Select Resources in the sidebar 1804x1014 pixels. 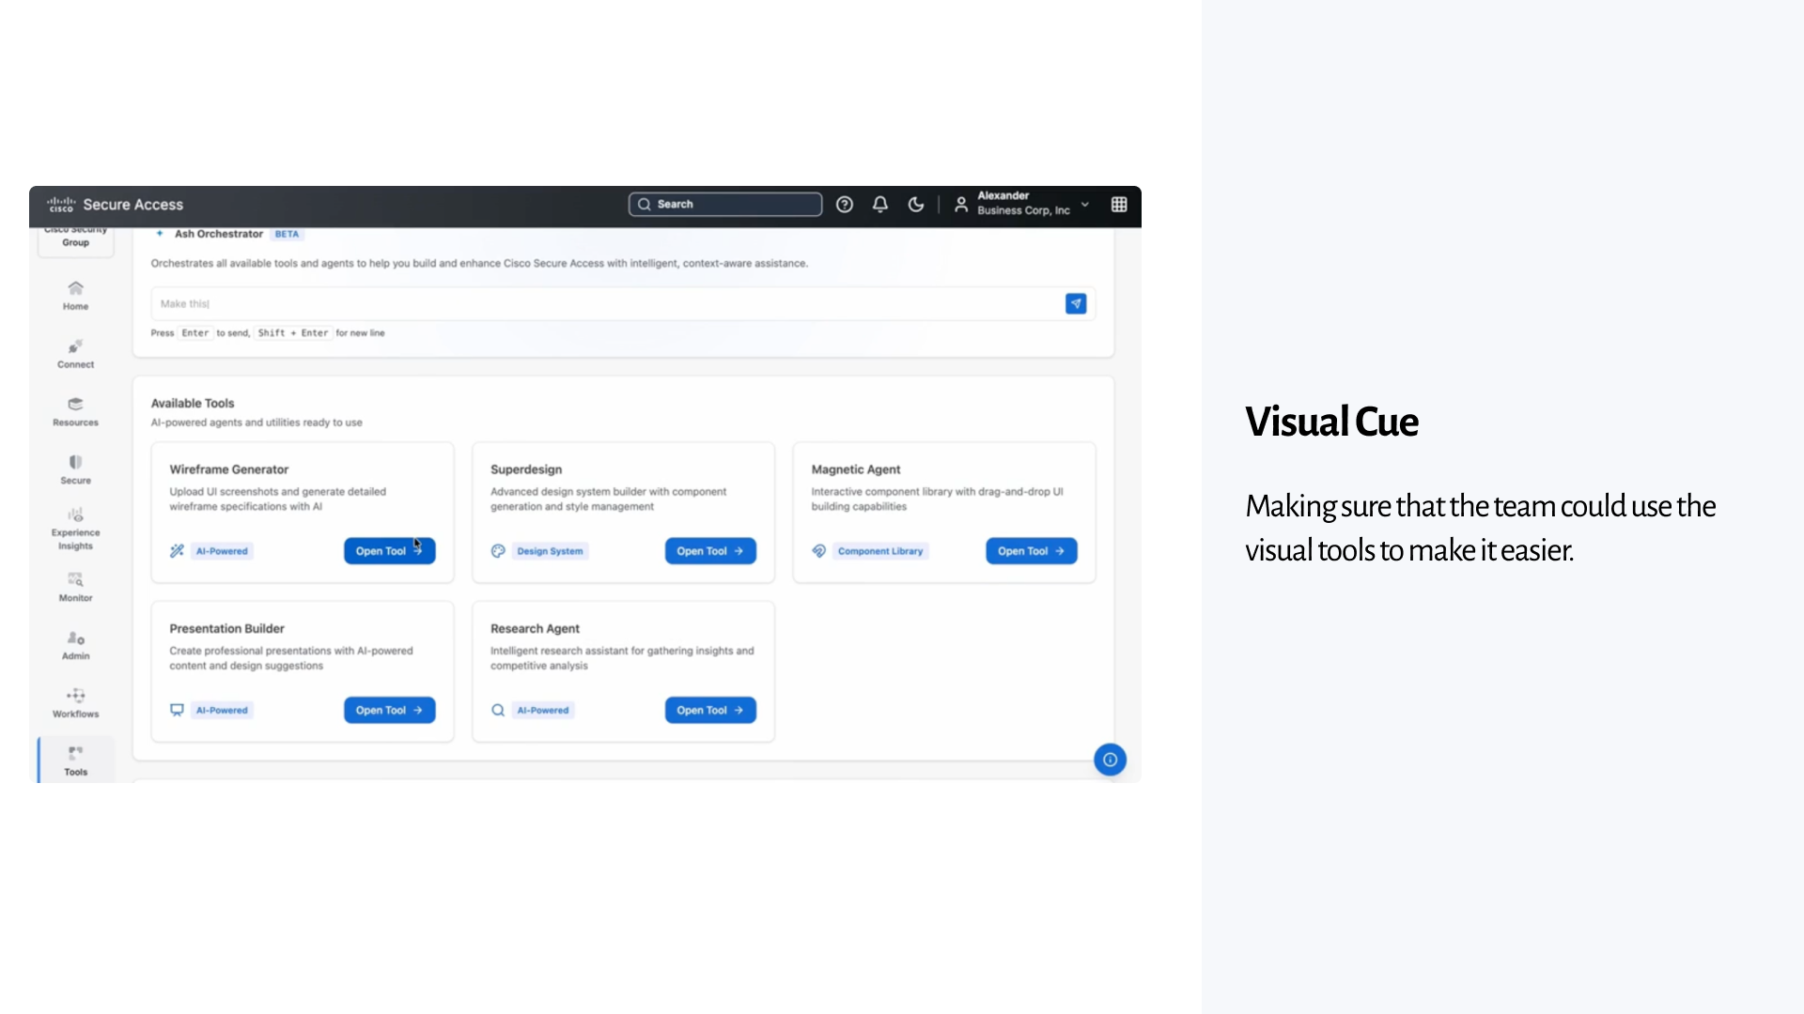pos(75,411)
